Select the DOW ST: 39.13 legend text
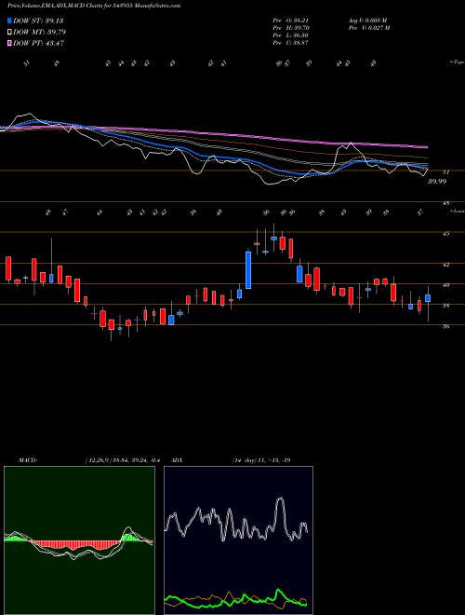465x615 pixels. [x=38, y=20]
